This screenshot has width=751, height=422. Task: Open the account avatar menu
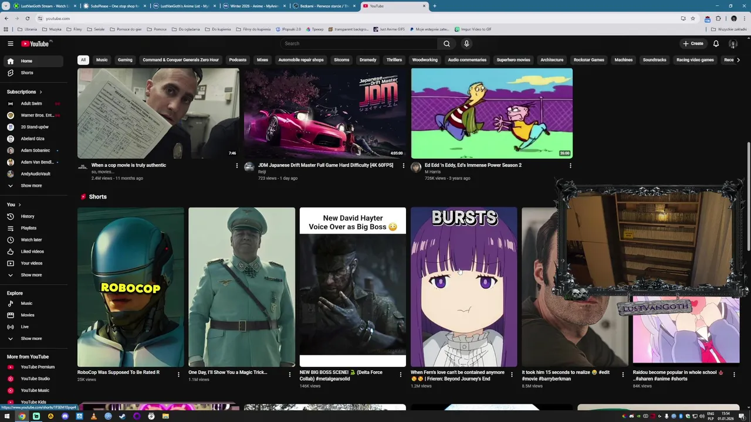click(733, 43)
